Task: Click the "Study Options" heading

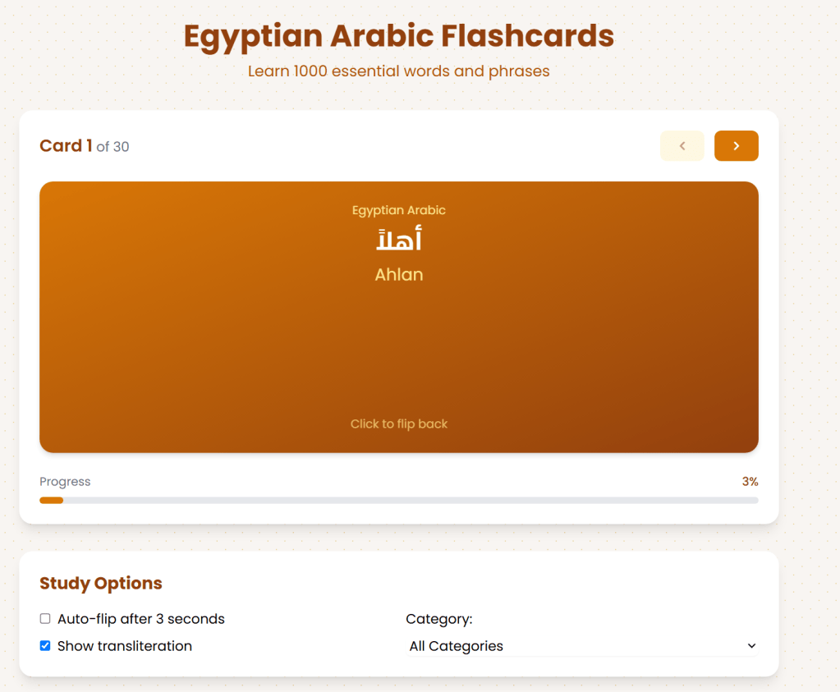Action: pyautogui.click(x=101, y=584)
